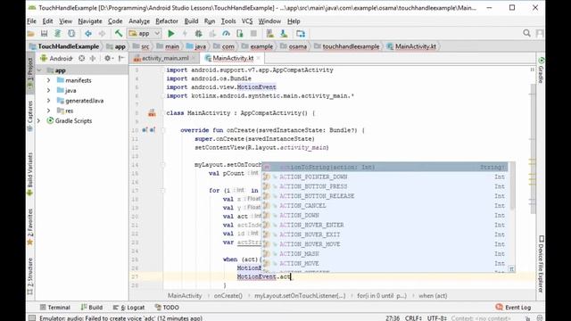The height and width of the screenshot is (321, 571).
Task: Start debugging with the bug icon
Action: 198,34
